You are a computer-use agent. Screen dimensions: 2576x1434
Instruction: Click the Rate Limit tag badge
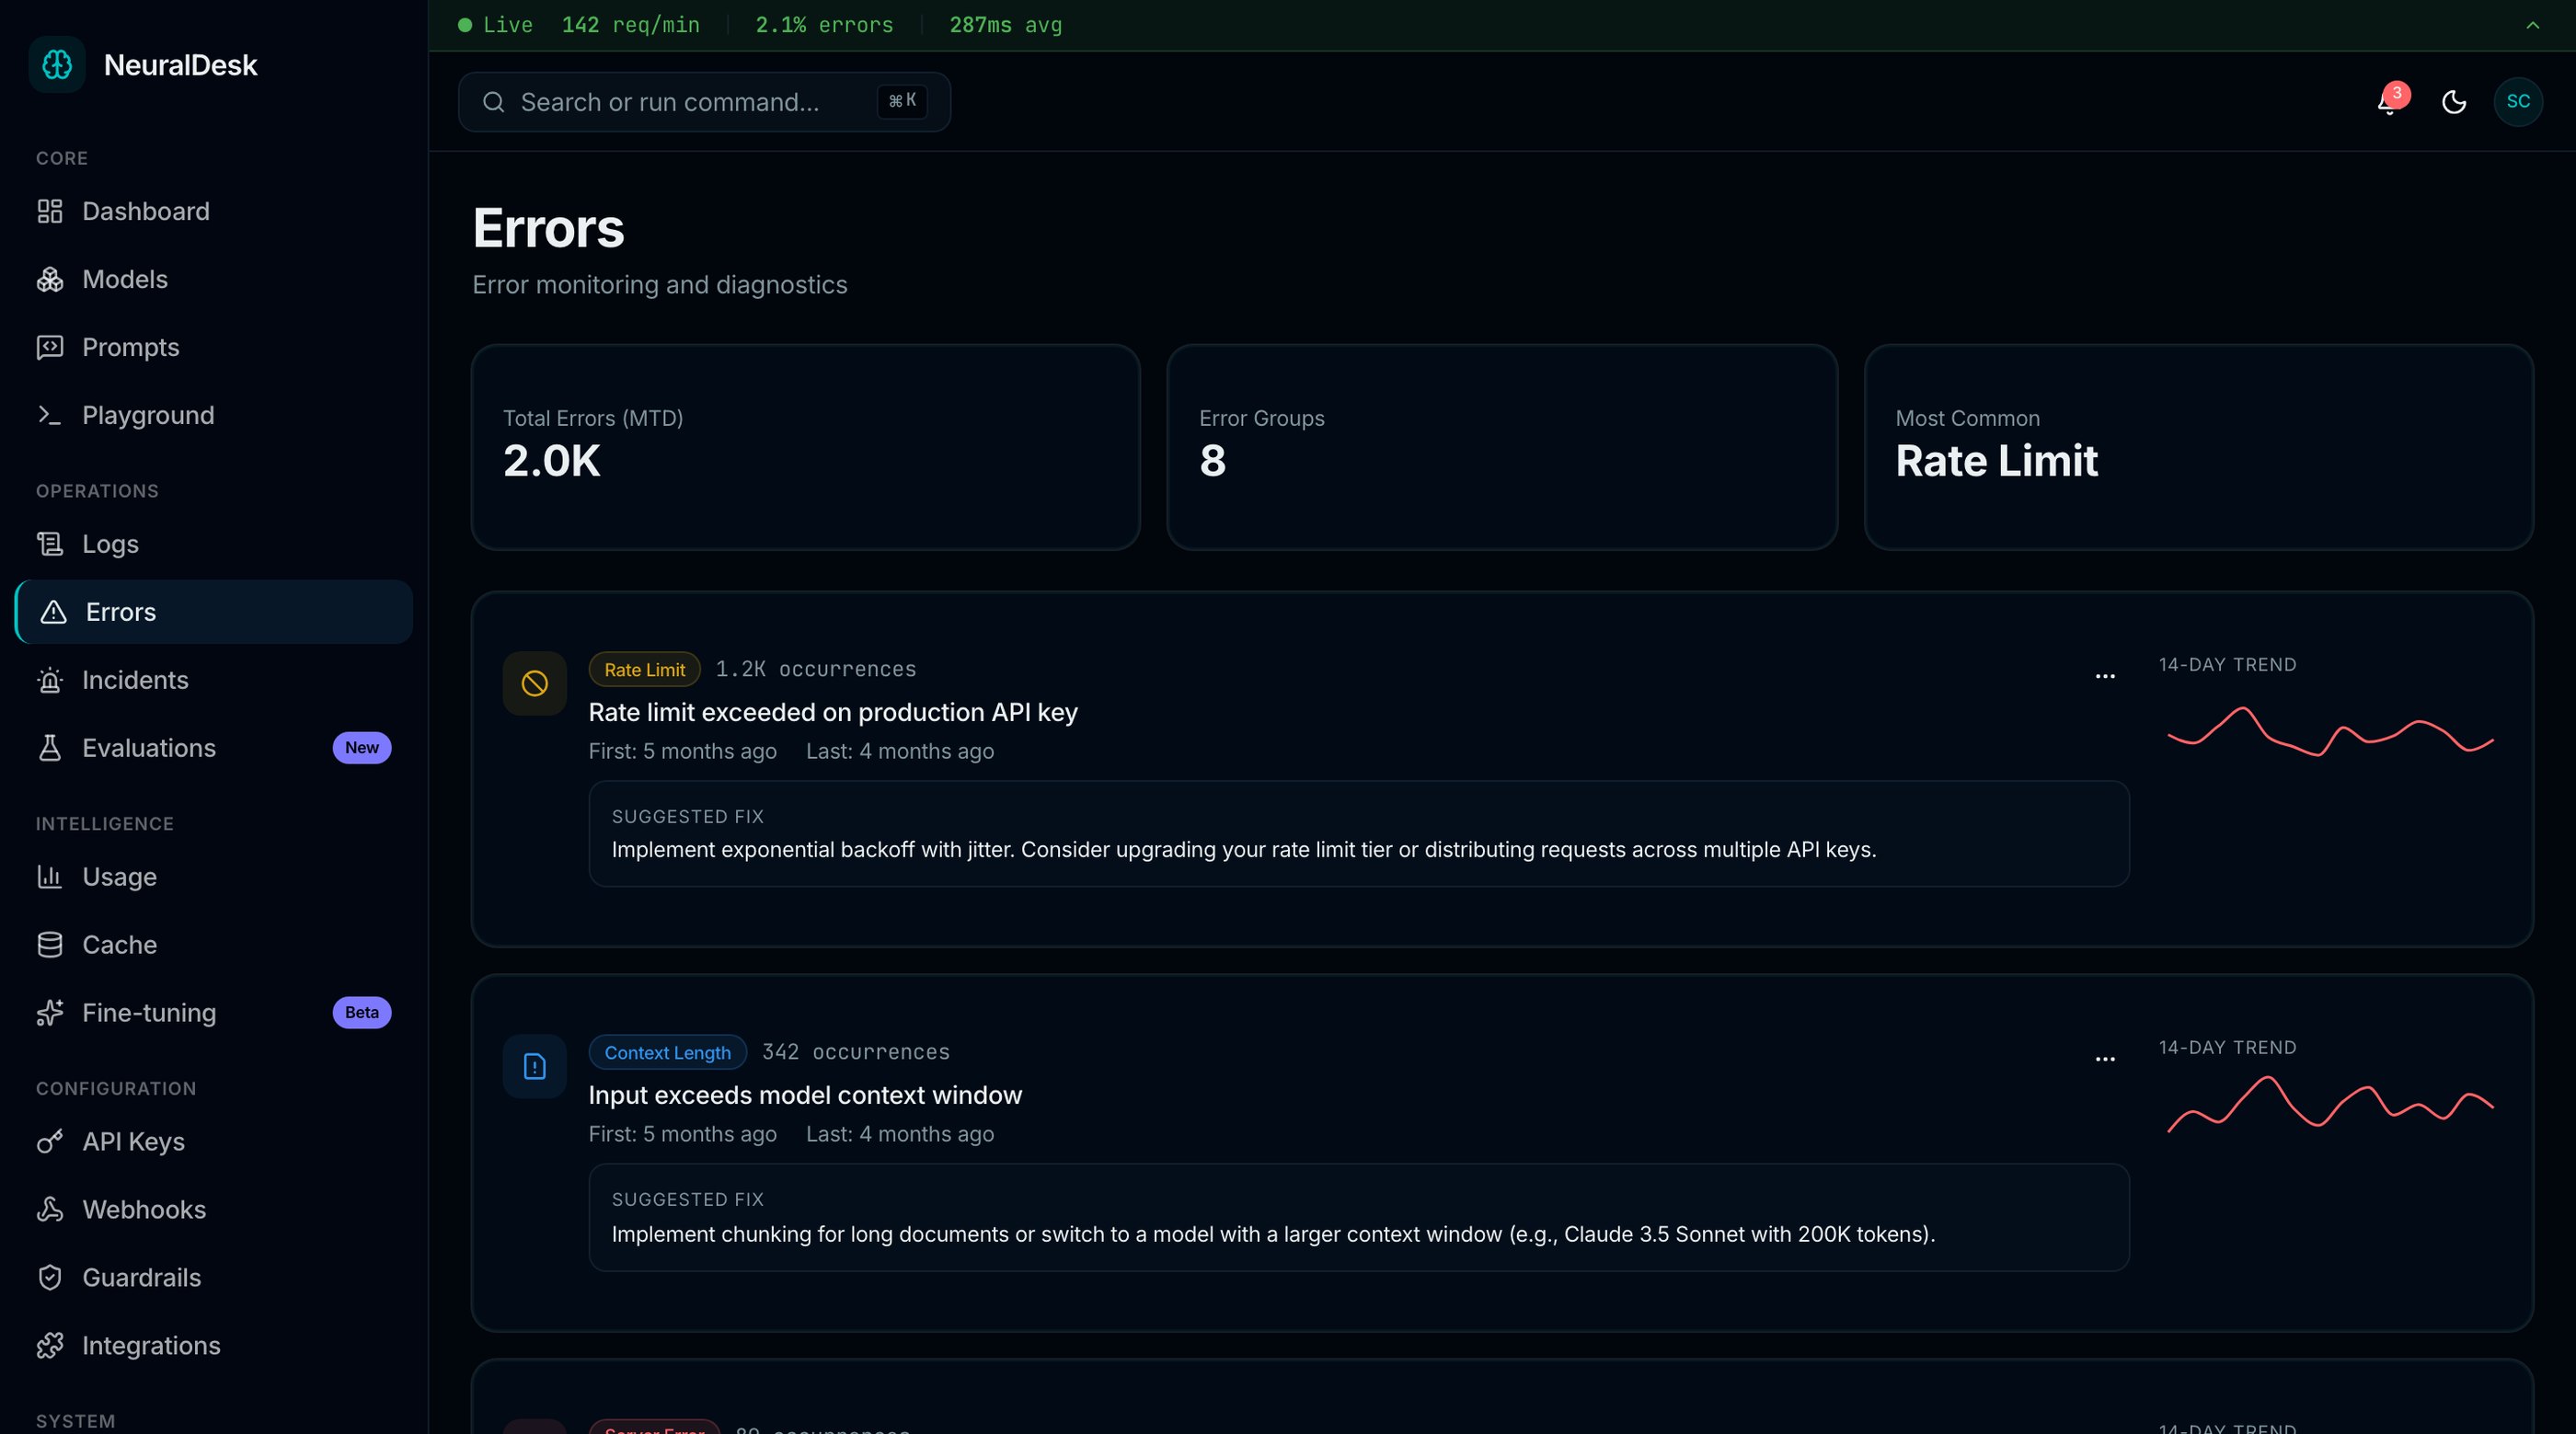[x=644, y=670]
